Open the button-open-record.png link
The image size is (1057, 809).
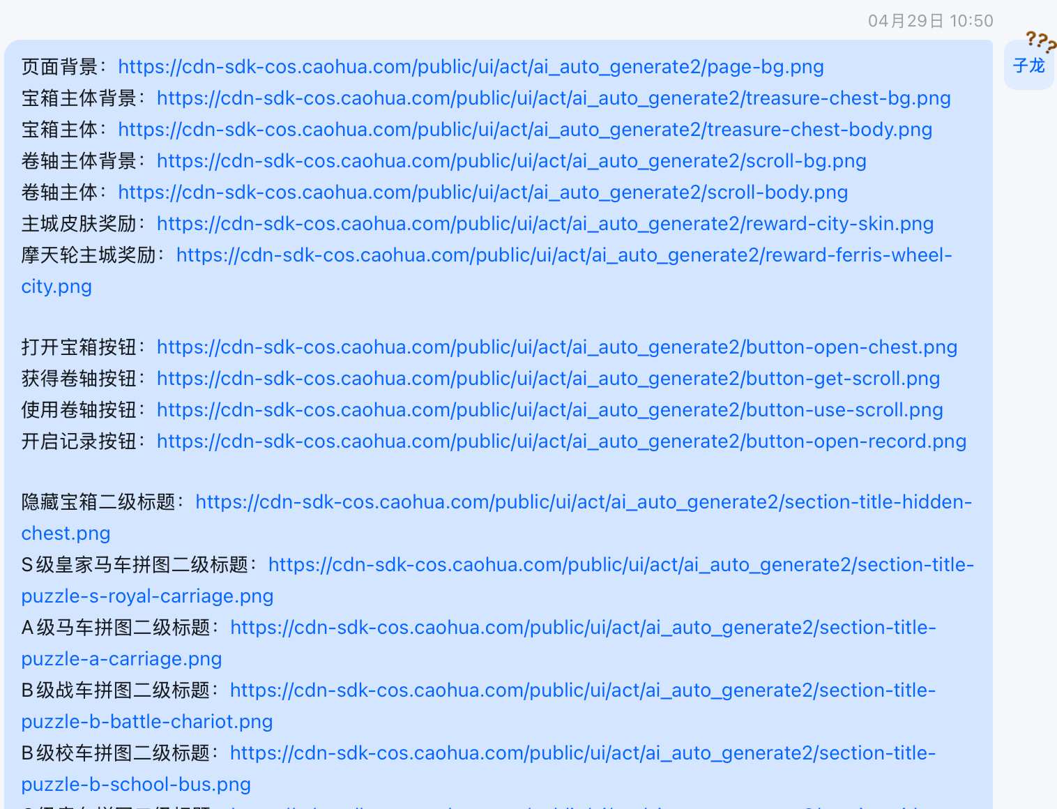pyautogui.click(x=562, y=441)
